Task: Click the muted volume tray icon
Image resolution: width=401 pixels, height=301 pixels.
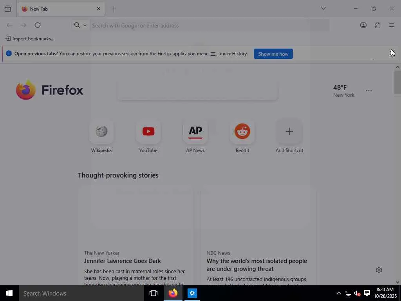Action: [x=357, y=293]
